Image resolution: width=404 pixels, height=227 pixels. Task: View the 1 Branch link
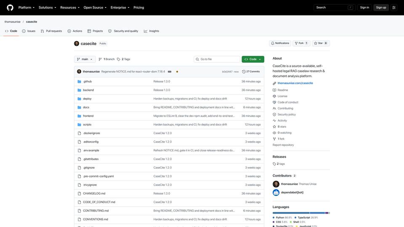[106, 59]
